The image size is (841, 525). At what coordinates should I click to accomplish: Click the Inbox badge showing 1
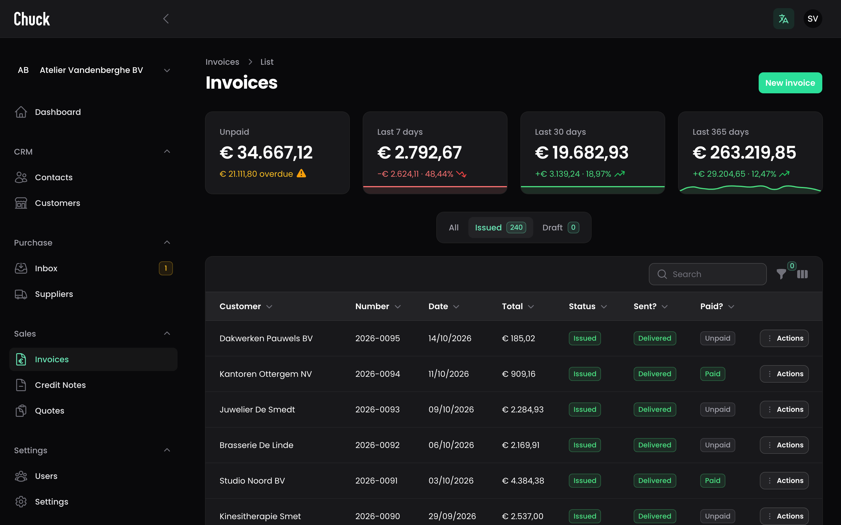[x=166, y=268]
